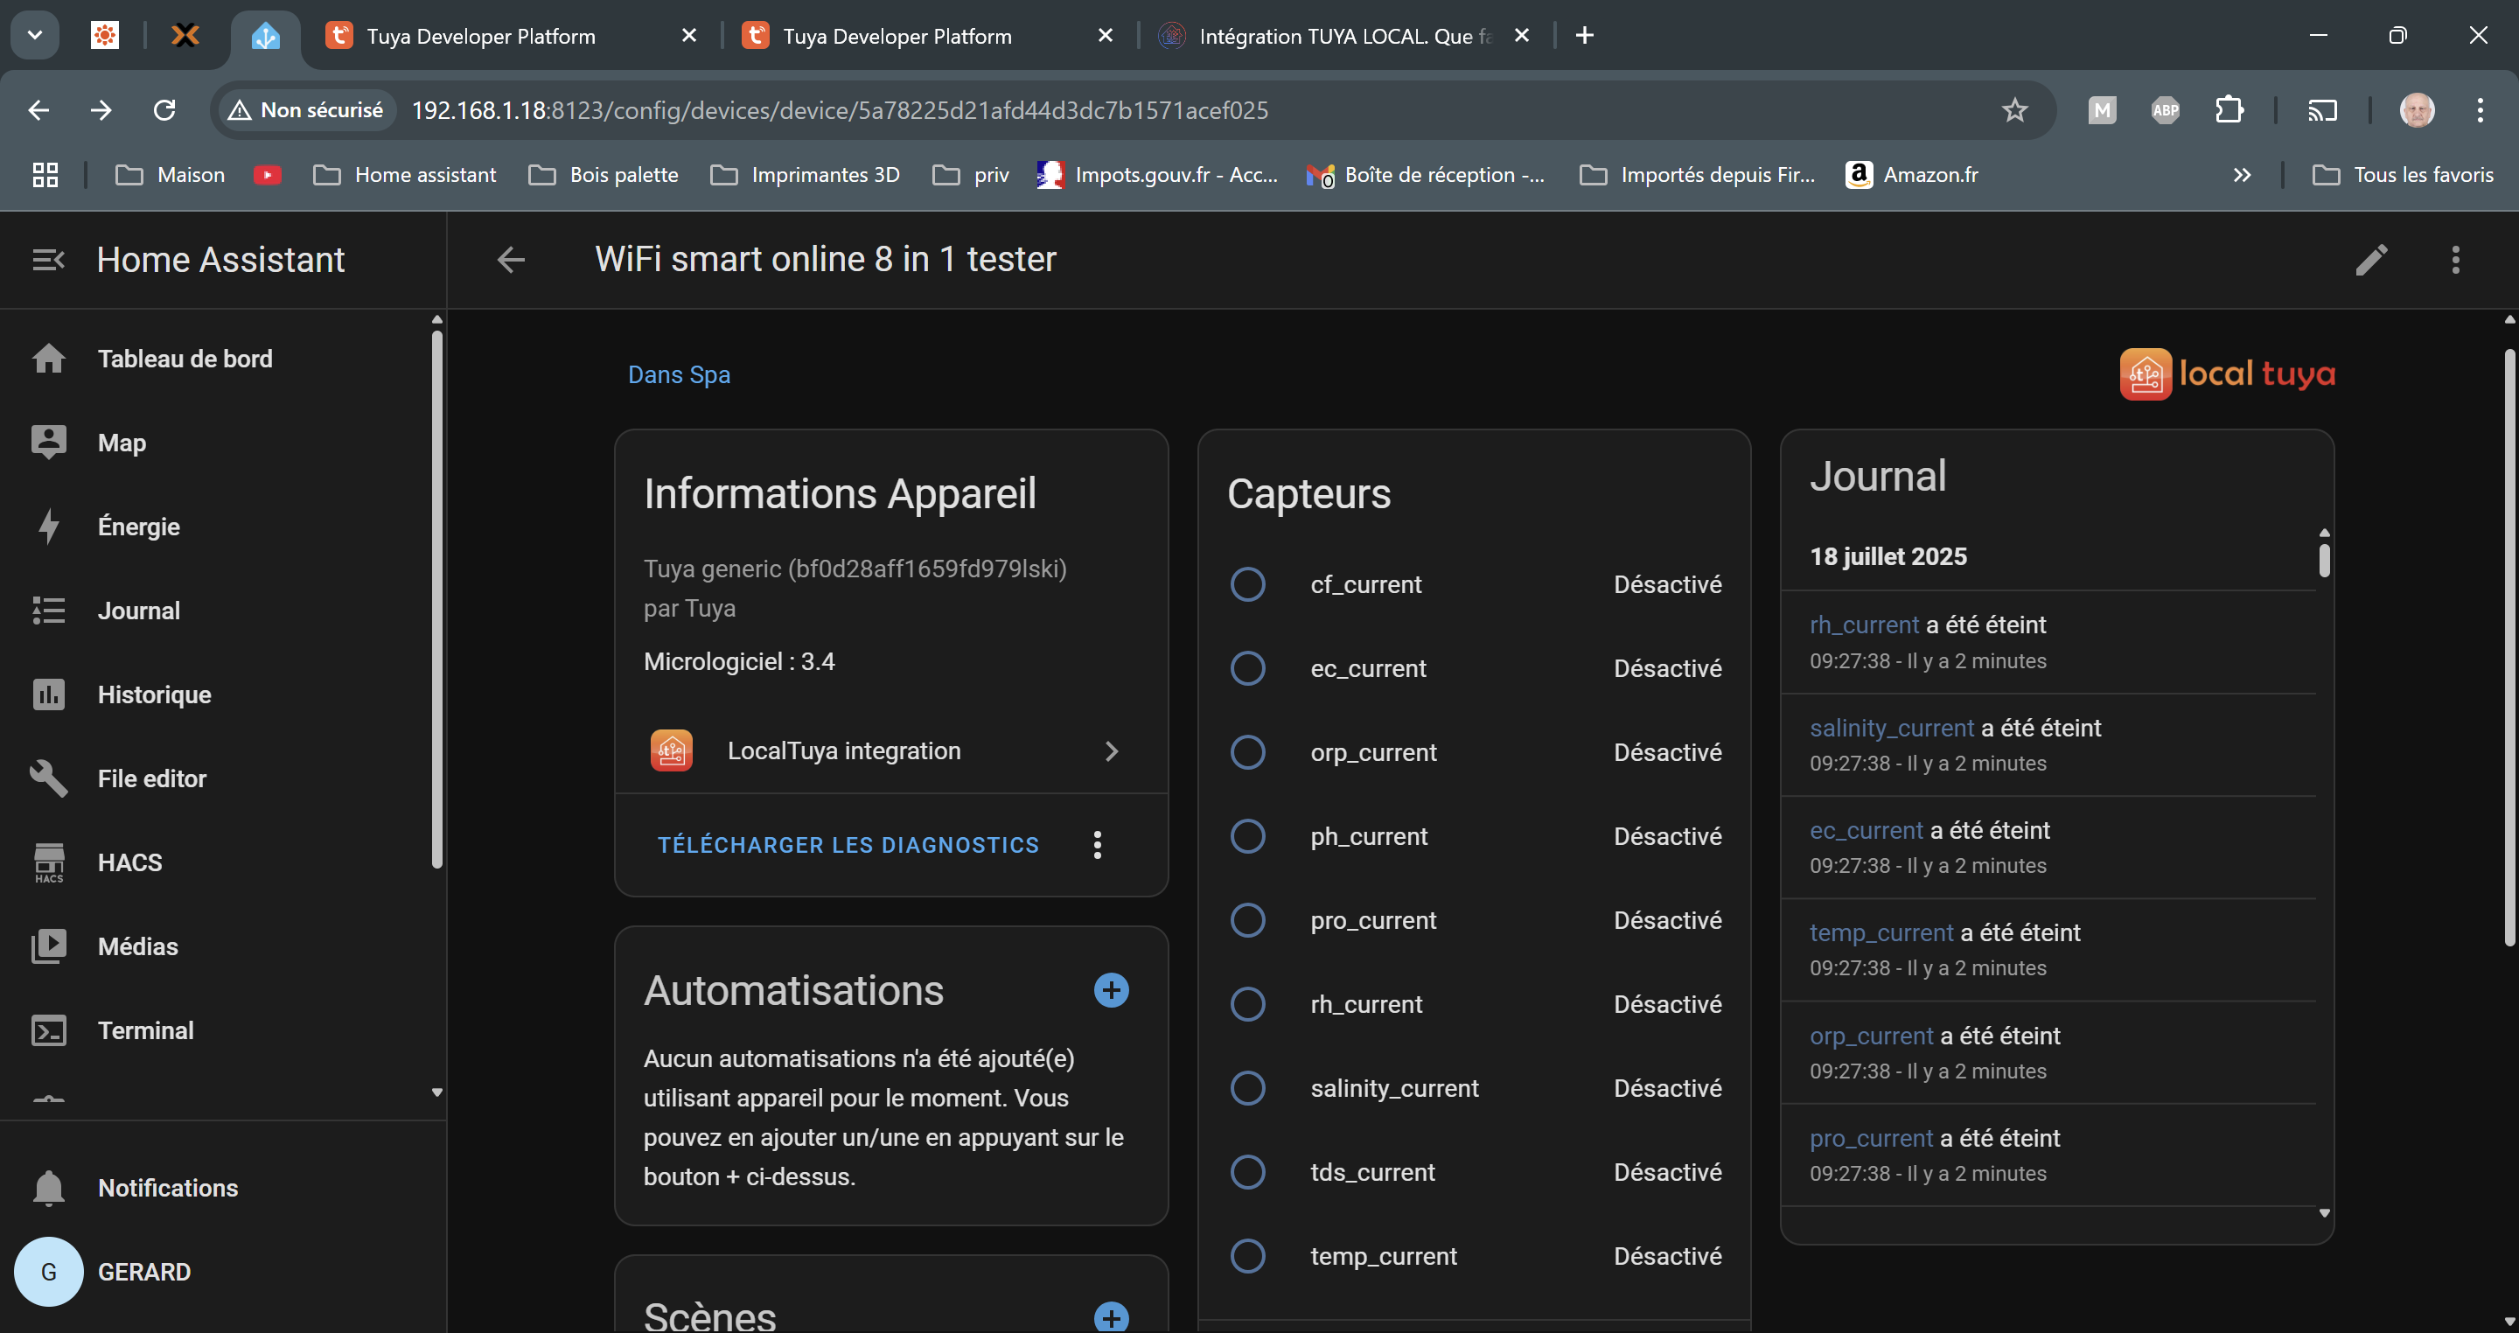Click the Journal card scrollbar thumb

pos(2325,560)
